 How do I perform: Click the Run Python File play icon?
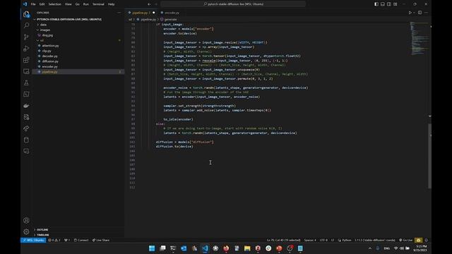coord(410,13)
